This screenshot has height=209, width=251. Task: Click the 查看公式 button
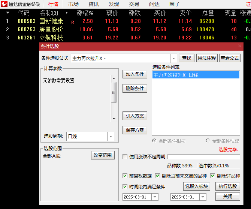[x=230, y=58]
